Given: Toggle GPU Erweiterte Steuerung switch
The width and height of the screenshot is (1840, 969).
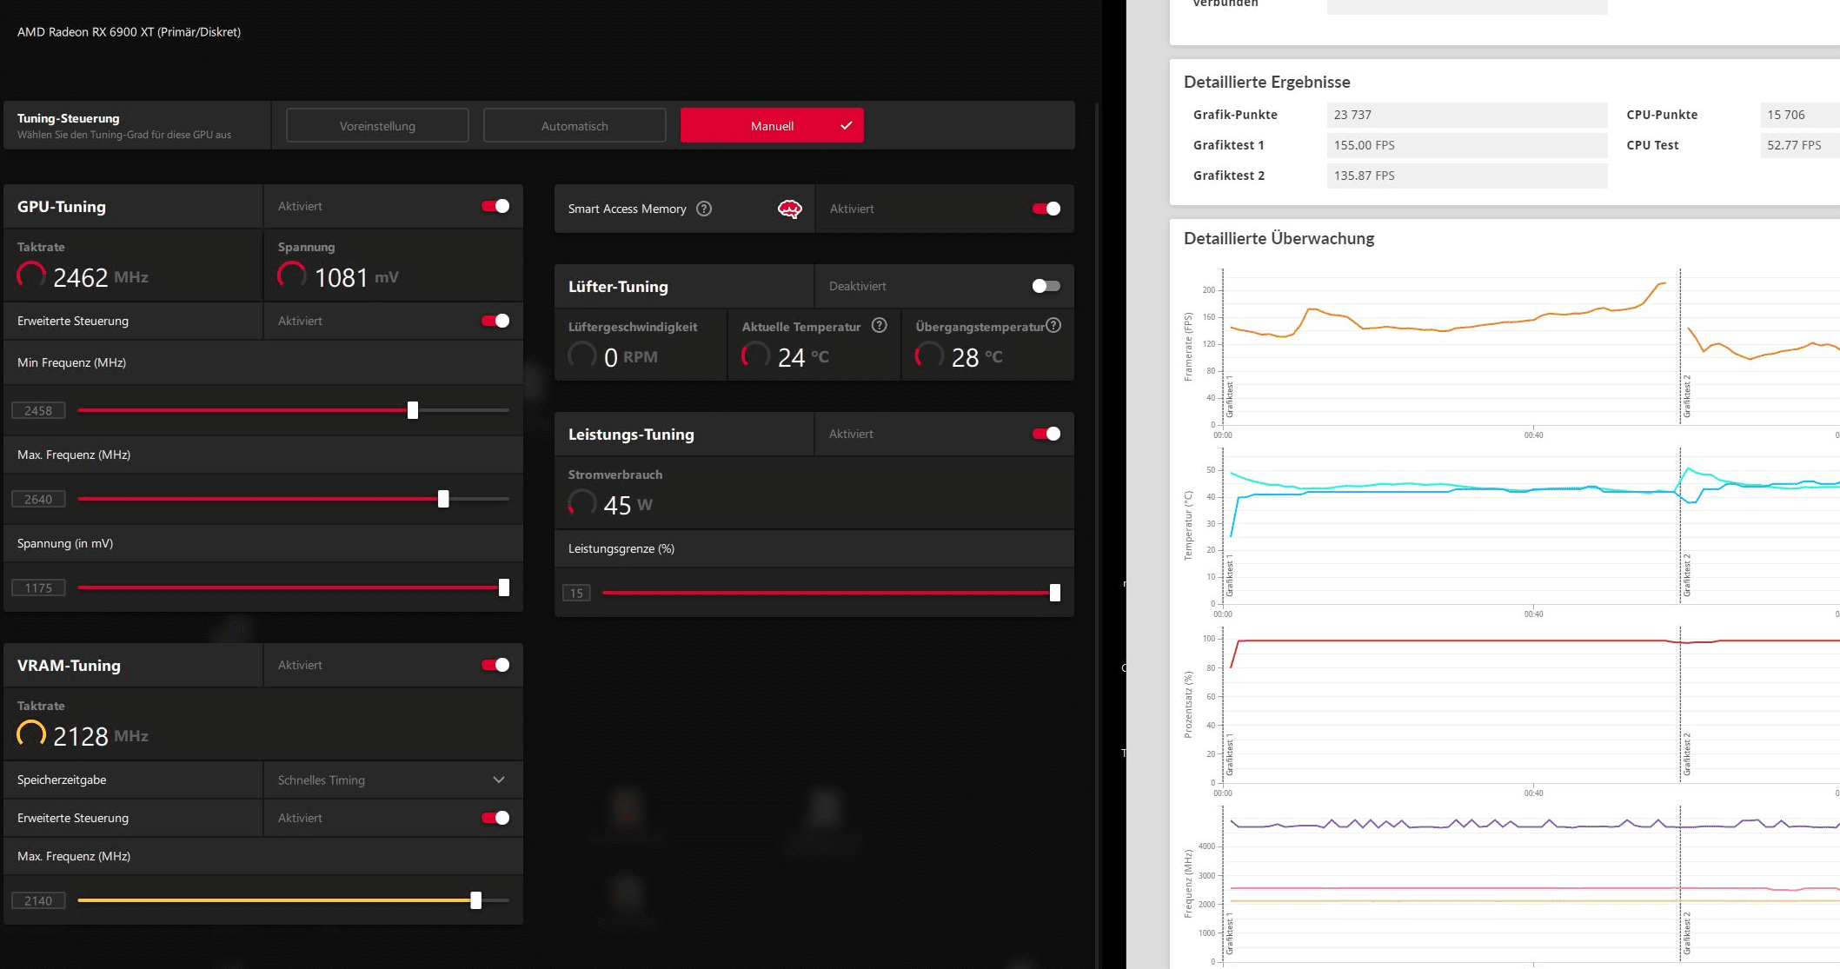Looking at the screenshot, I should point(495,321).
